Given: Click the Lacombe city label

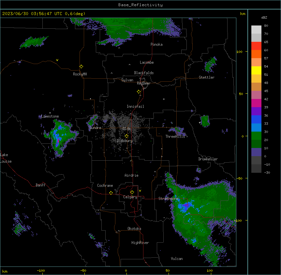Looking at the screenshot, I should 147,62.
